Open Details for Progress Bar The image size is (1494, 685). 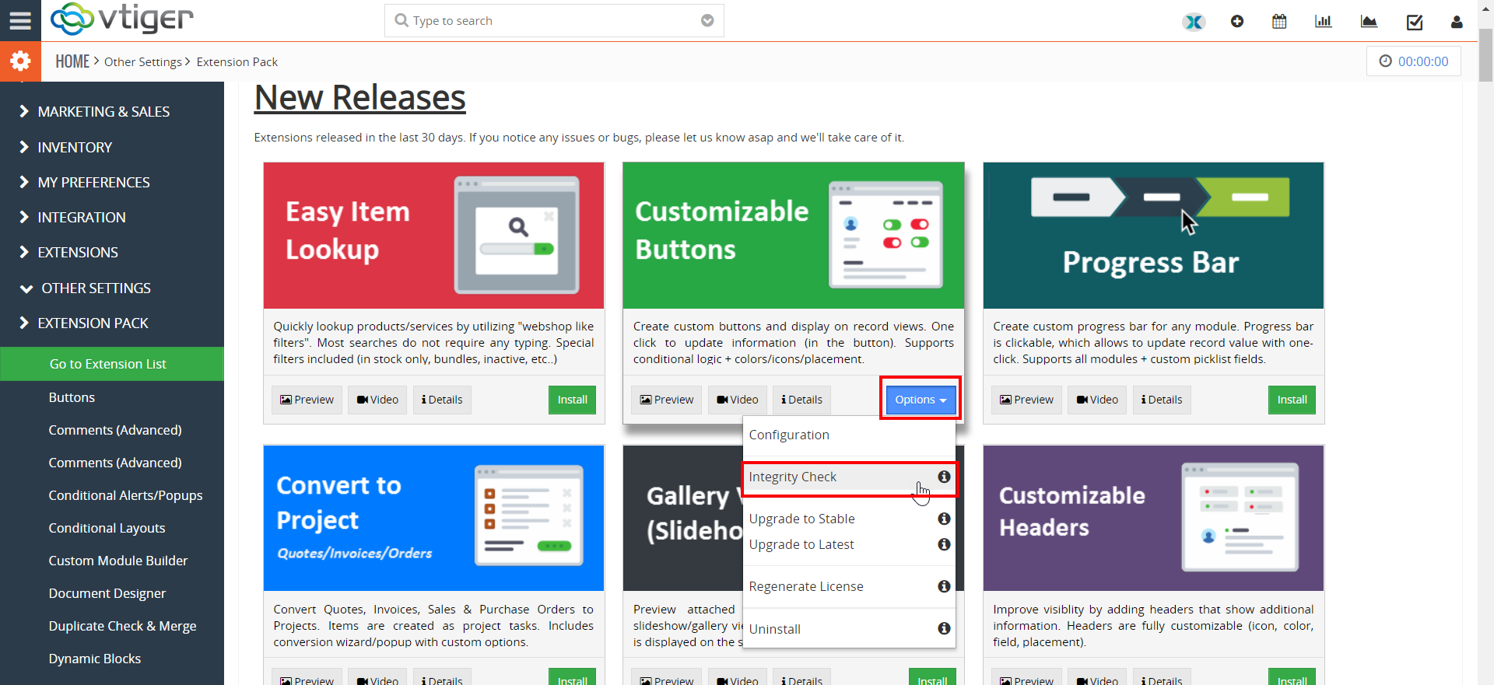tap(1162, 400)
